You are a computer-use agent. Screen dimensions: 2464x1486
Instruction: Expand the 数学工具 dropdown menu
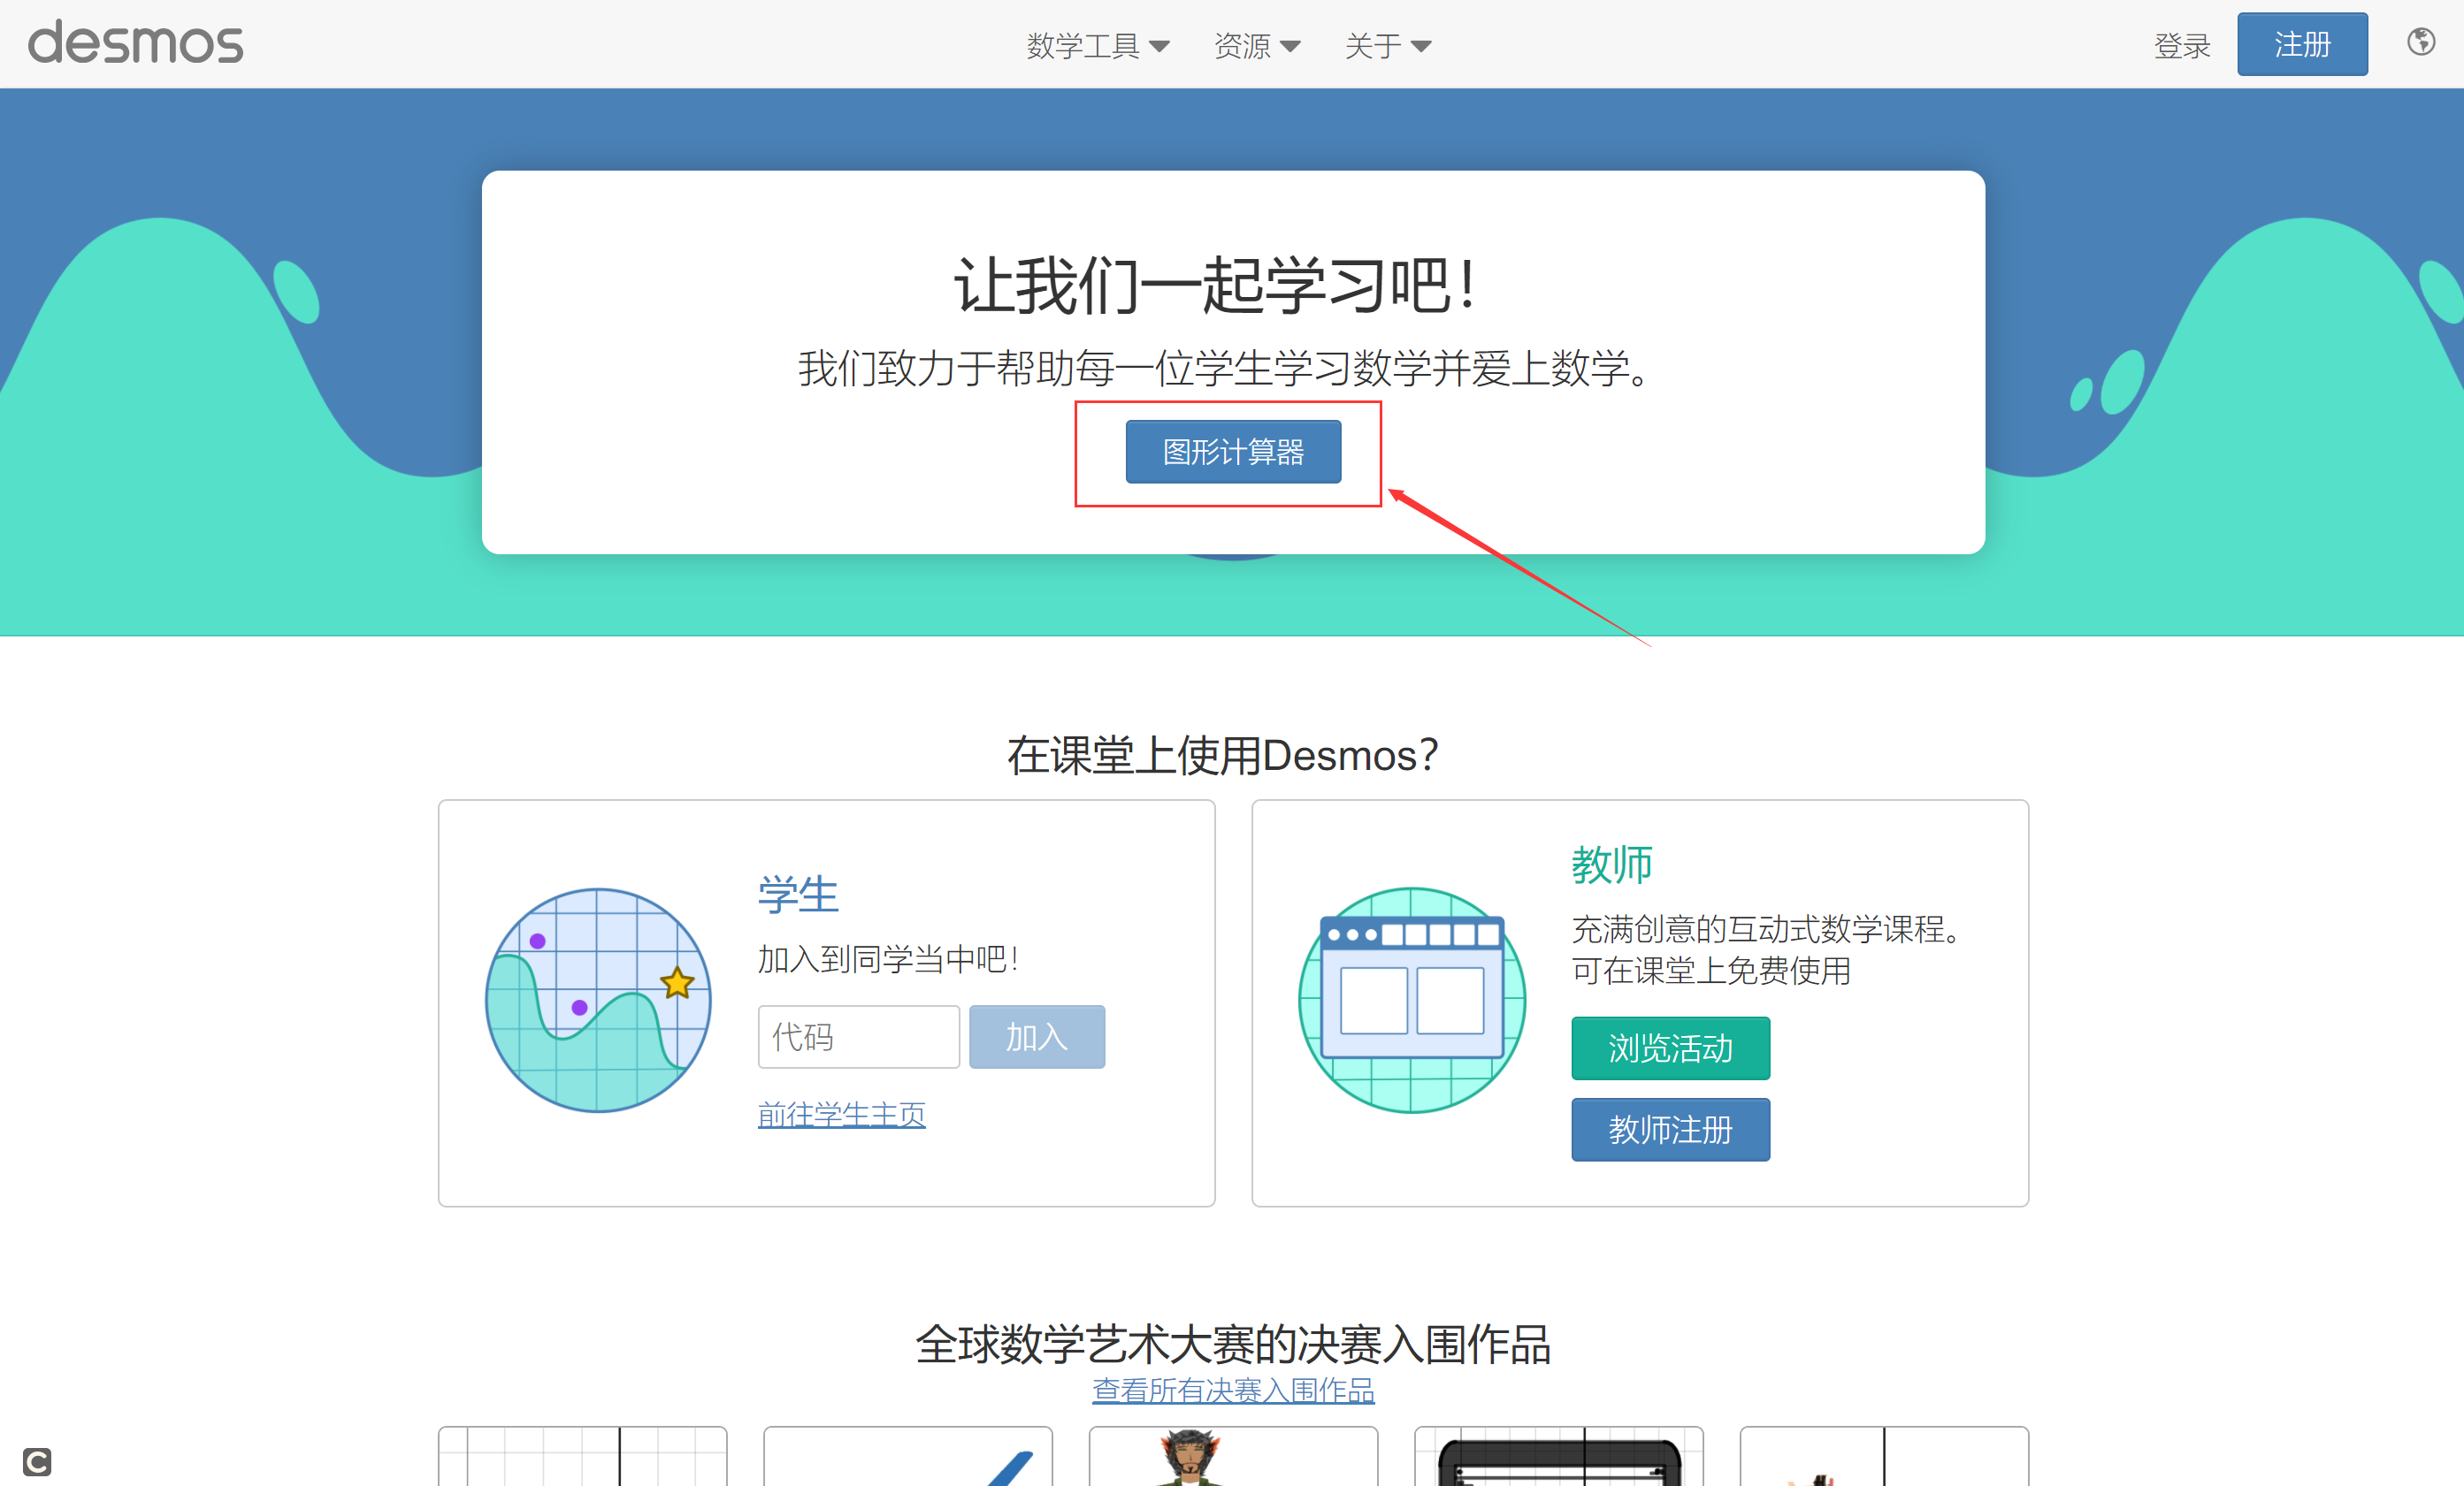[x=1097, y=46]
